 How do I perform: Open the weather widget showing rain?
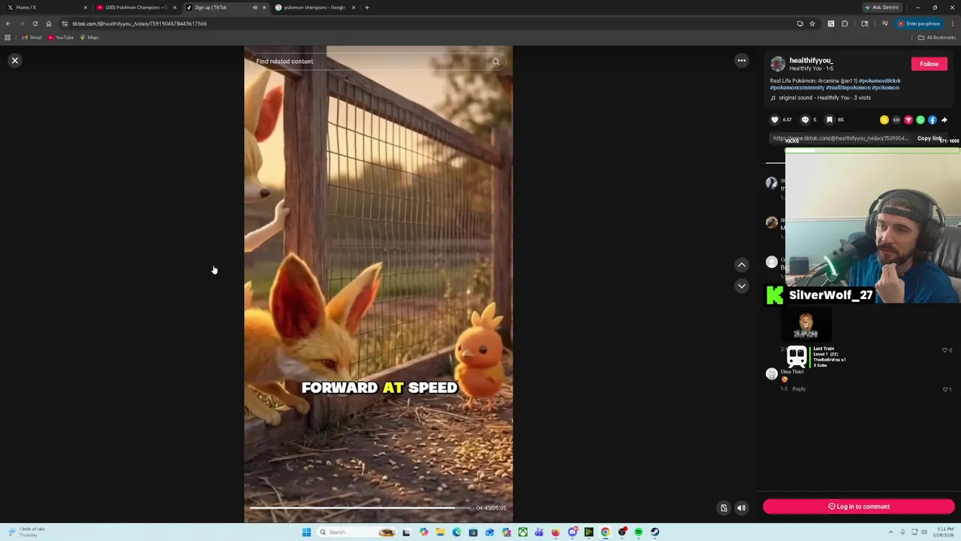(x=26, y=532)
